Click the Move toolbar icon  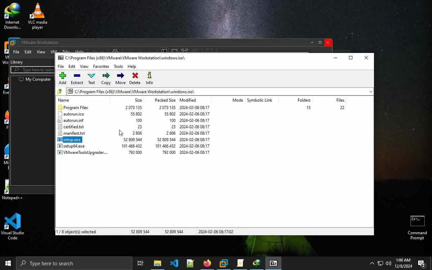120,78
